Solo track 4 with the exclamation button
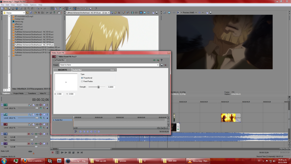This screenshot has width=291, height=164. (47, 114)
